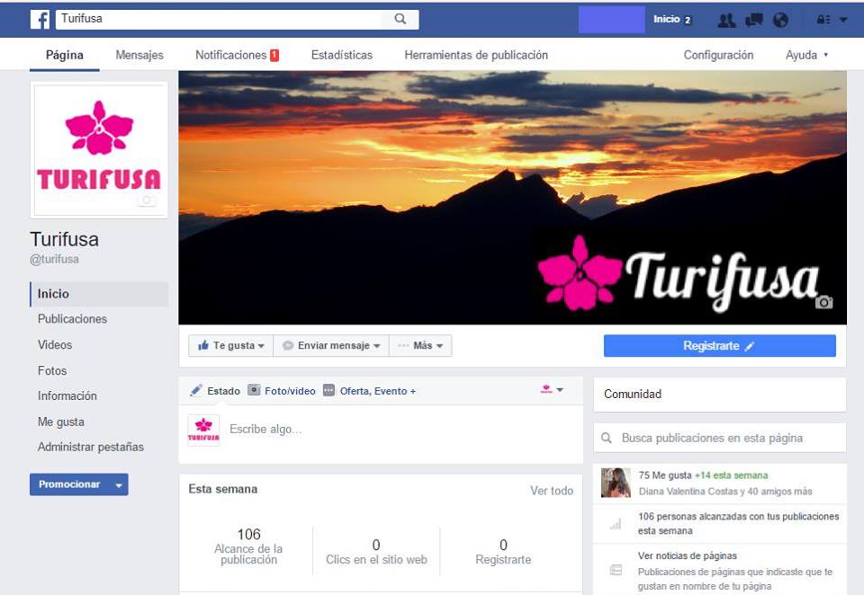
Task: Open the messages chat icon
Action: click(754, 20)
